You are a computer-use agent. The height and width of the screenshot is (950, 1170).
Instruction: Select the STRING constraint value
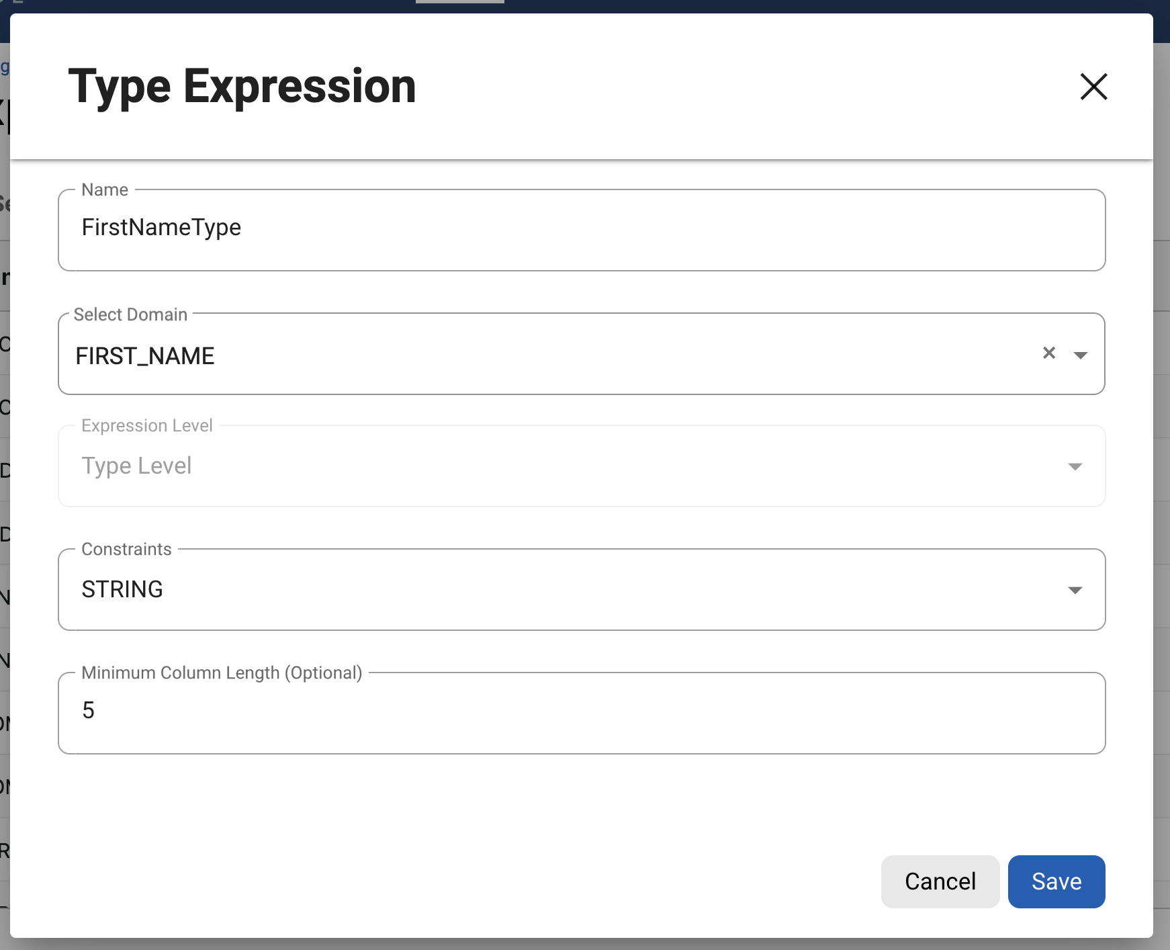click(122, 589)
